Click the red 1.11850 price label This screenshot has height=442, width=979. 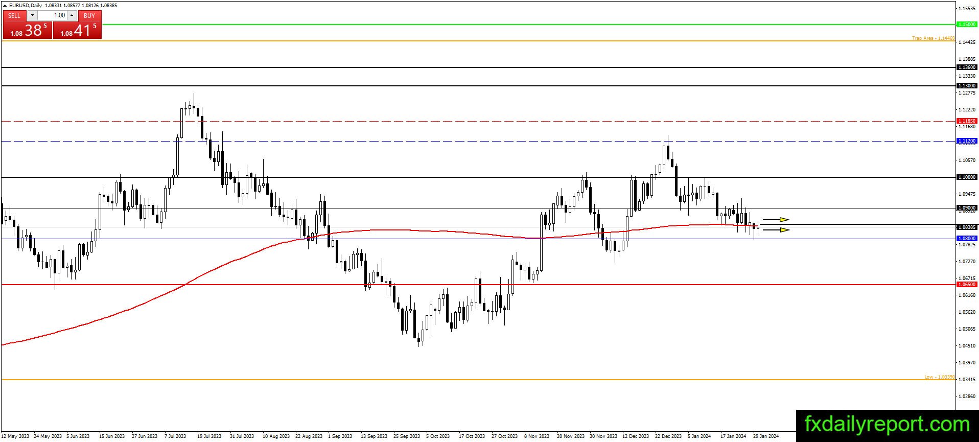[967, 121]
